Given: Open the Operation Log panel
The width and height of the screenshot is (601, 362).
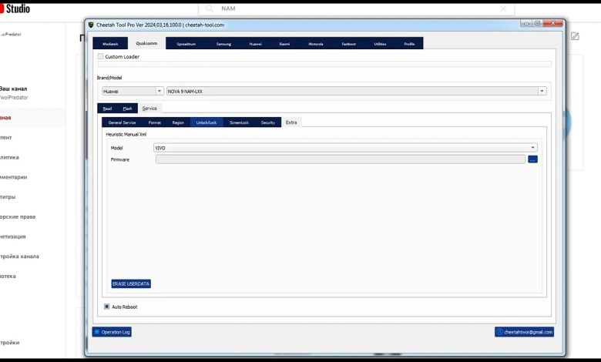Looking at the screenshot, I should coord(112,332).
